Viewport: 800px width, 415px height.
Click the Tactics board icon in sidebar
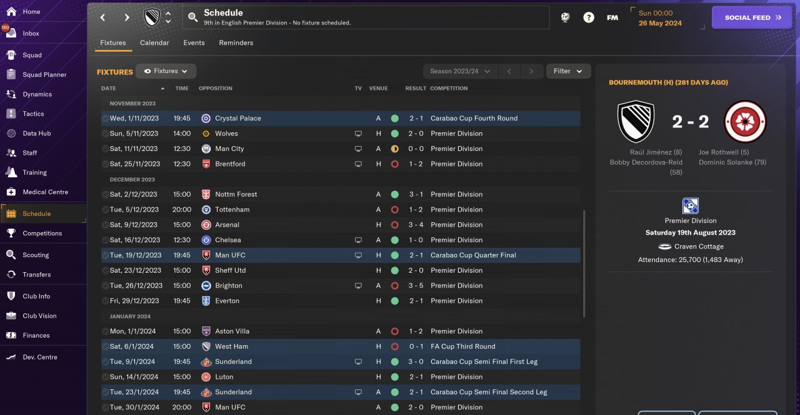coord(11,114)
